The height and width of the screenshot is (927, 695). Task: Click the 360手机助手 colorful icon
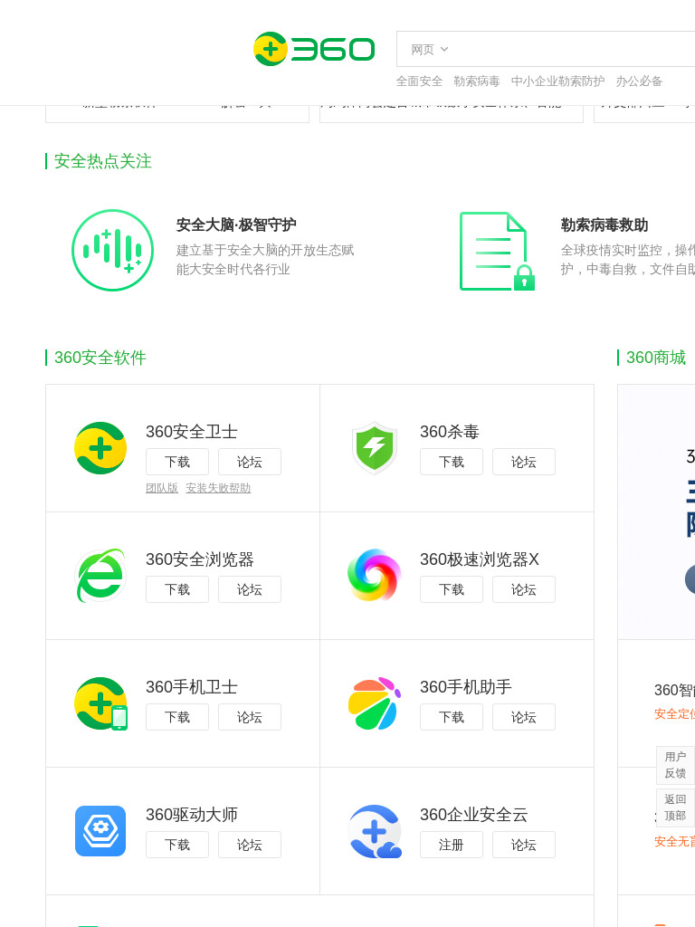pyautogui.click(x=374, y=703)
